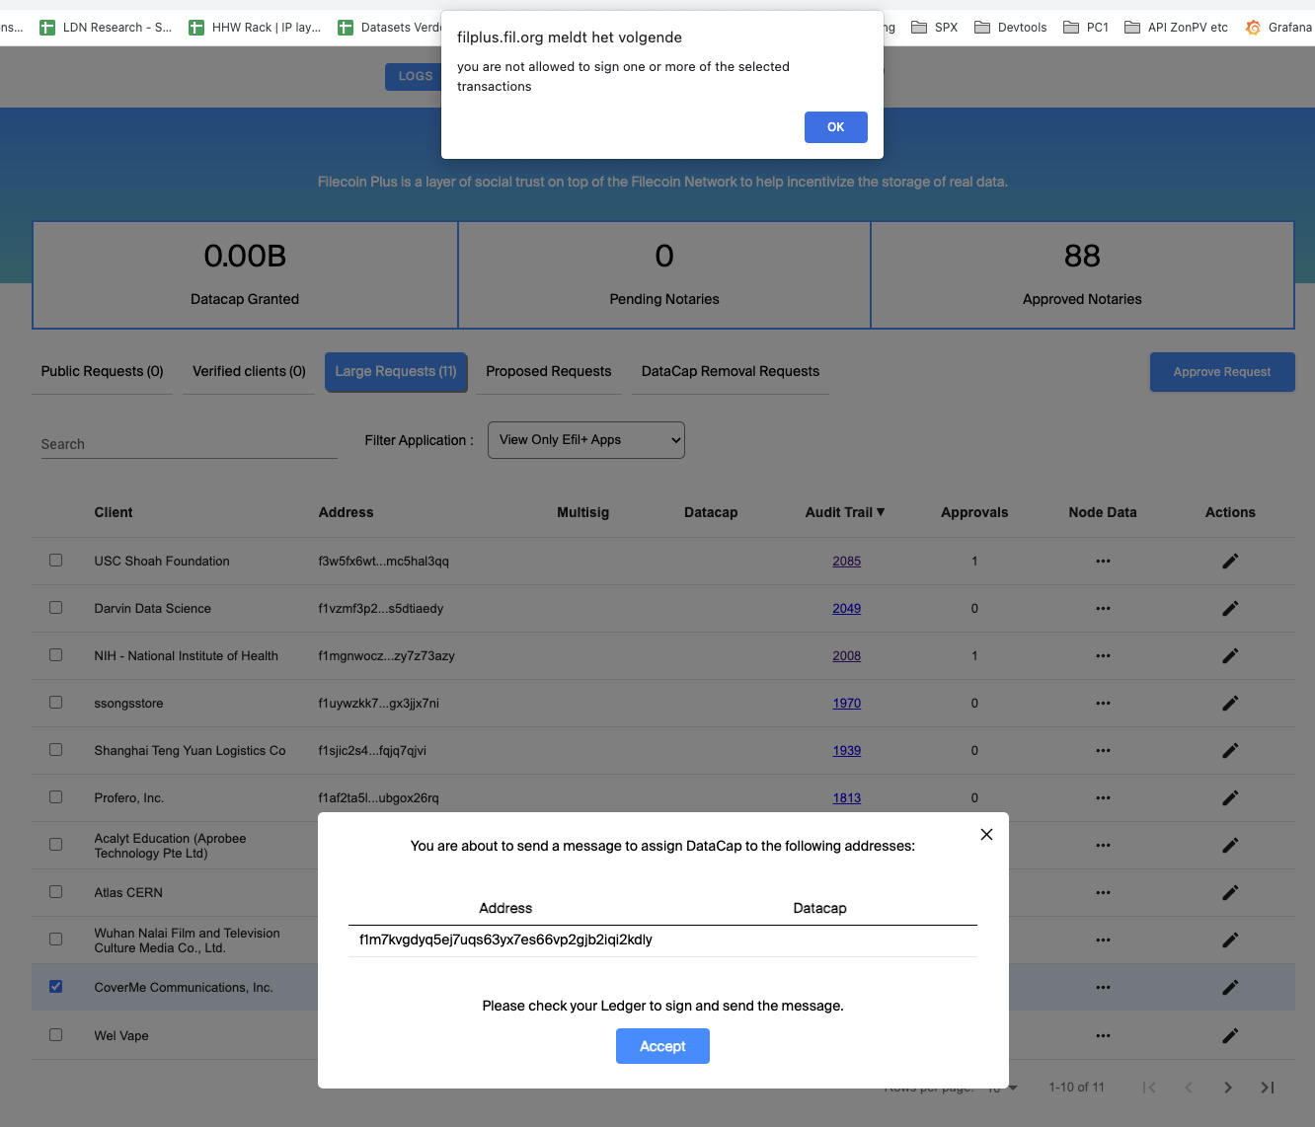
Task: Jump to the first page of results
Action: (1148, 1087)
